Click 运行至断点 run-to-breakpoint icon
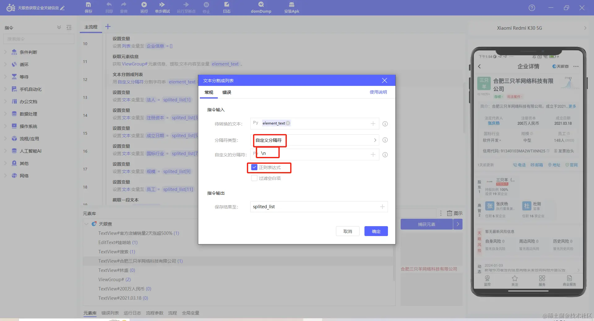The width and height of the screenshot is (594, 321). tap(186, 7)
